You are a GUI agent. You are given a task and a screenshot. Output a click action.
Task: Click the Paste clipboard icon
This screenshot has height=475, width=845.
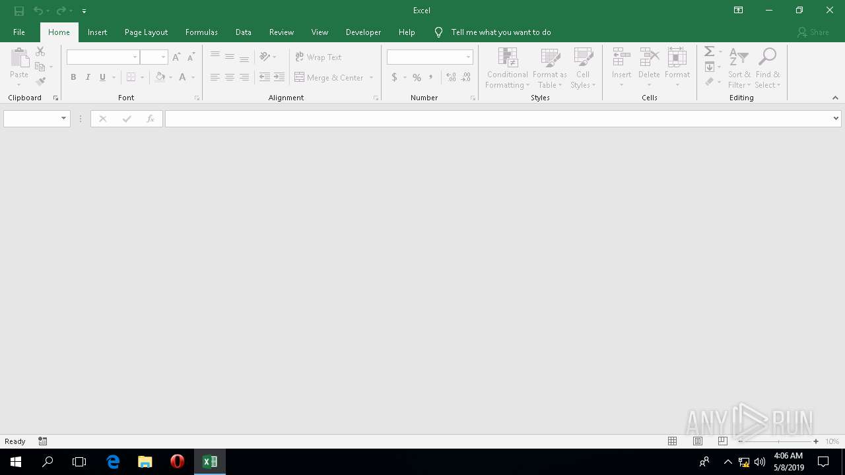[19, 59]
